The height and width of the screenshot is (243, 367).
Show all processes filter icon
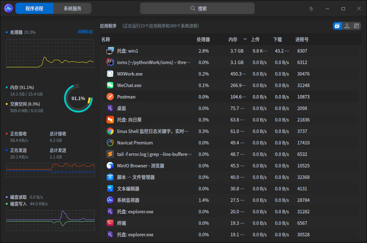(356, 26)
